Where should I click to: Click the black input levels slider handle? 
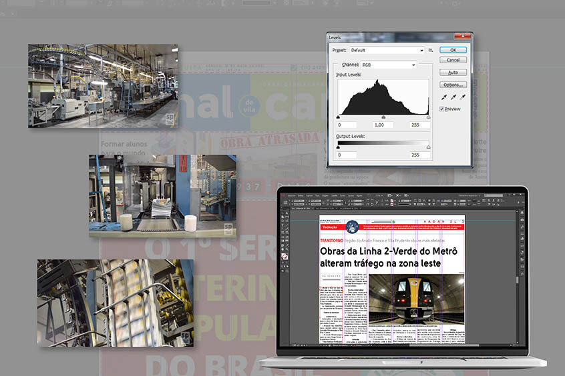click(338, 117)
